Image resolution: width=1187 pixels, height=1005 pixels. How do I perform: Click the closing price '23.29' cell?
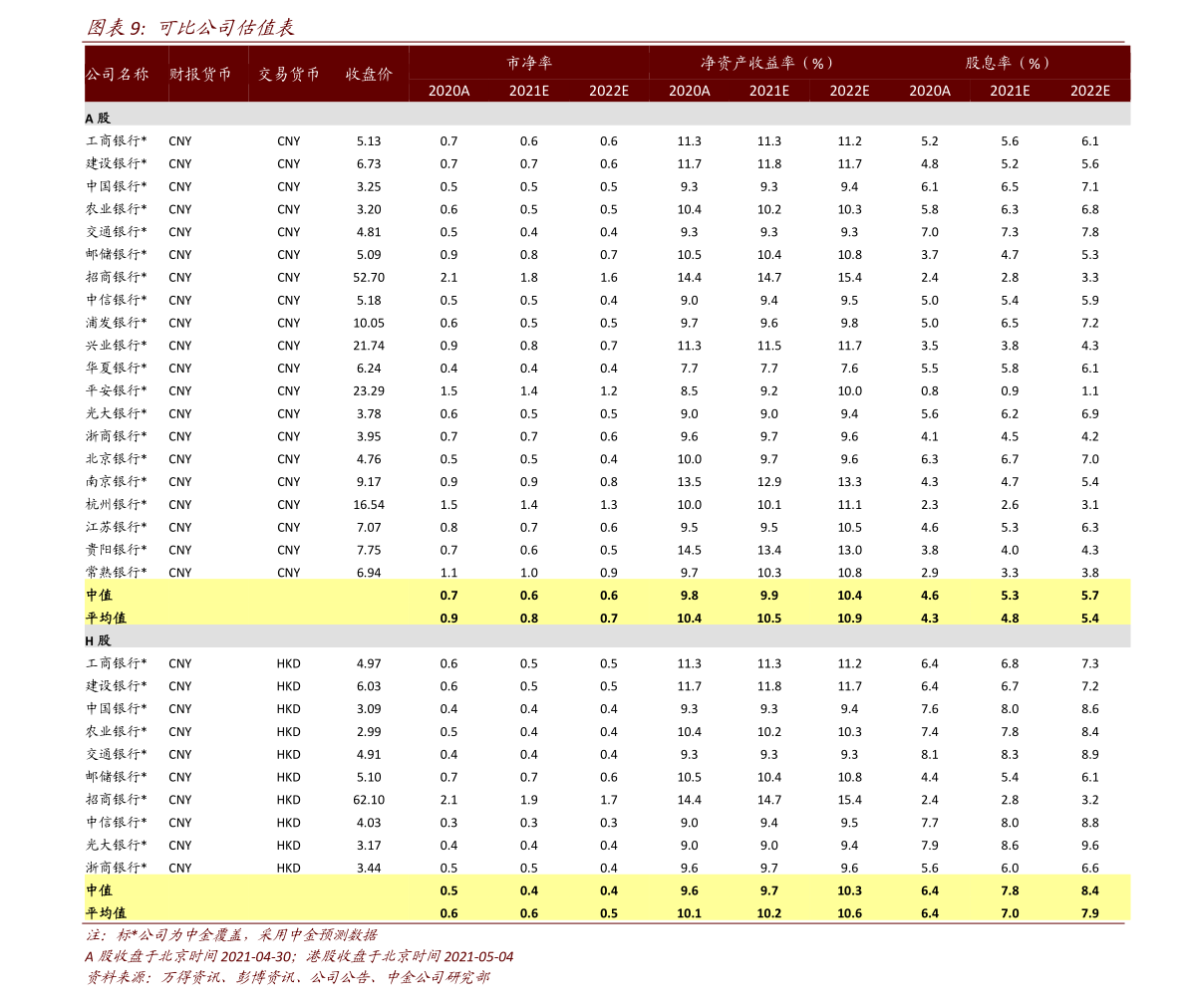[369, 391]
